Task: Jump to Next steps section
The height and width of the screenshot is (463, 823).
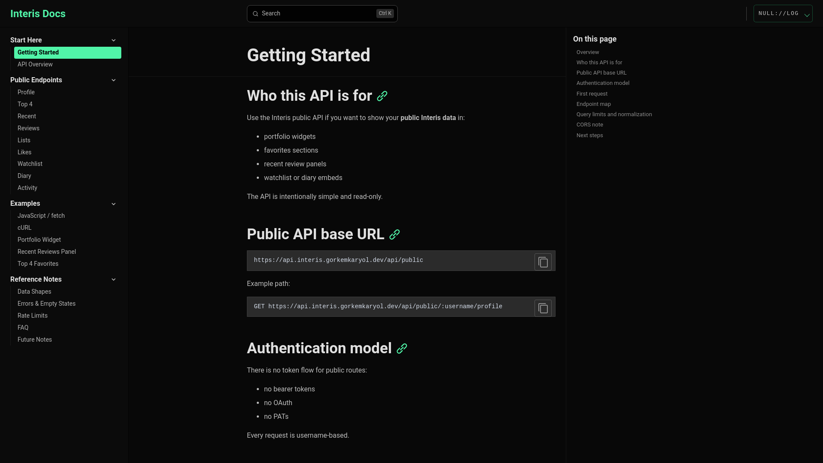Action: 589,135
